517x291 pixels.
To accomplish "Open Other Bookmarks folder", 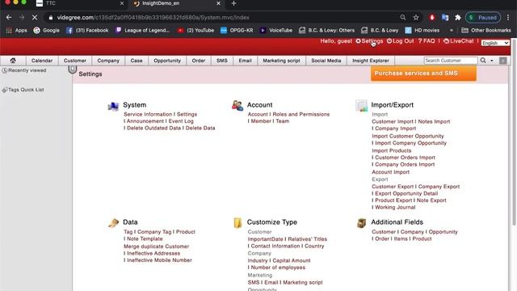I will (486, 31).
